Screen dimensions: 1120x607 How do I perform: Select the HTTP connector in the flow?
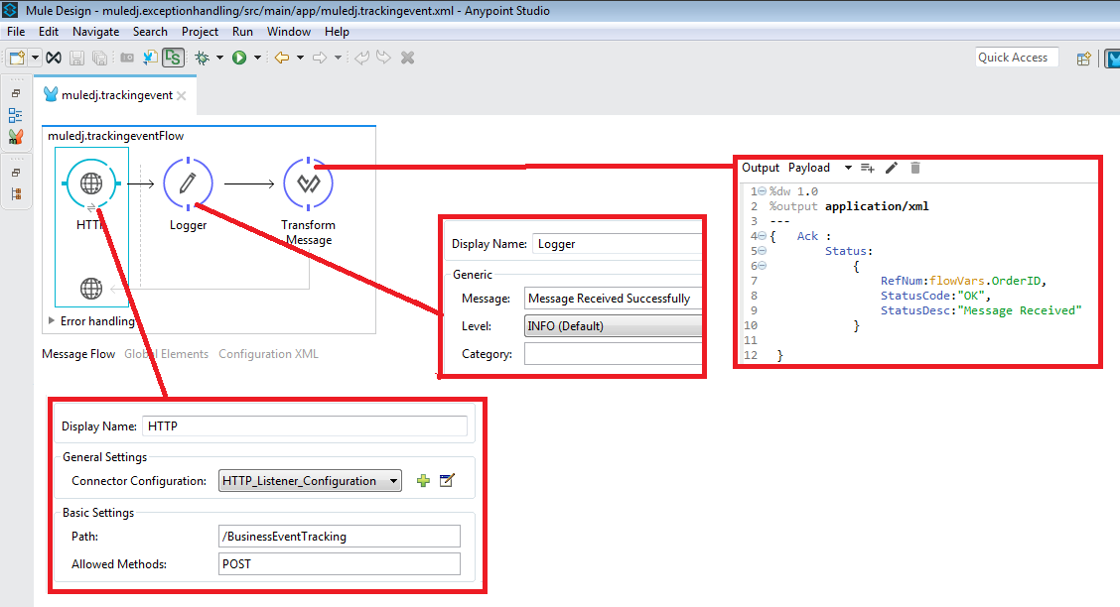click(x=90, y=183)
